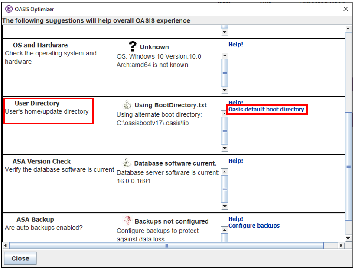Viewport: 355px width, 270px height.
Task: Select the "ASA Backup" heading
Action: point(35,220)
